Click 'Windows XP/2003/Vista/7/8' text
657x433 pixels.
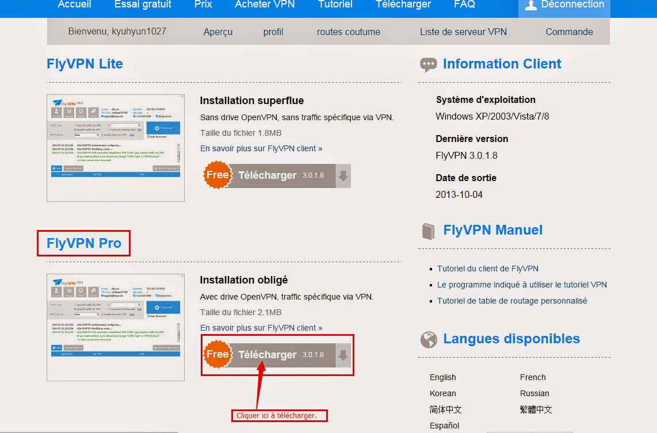click(x=492, y=116)
